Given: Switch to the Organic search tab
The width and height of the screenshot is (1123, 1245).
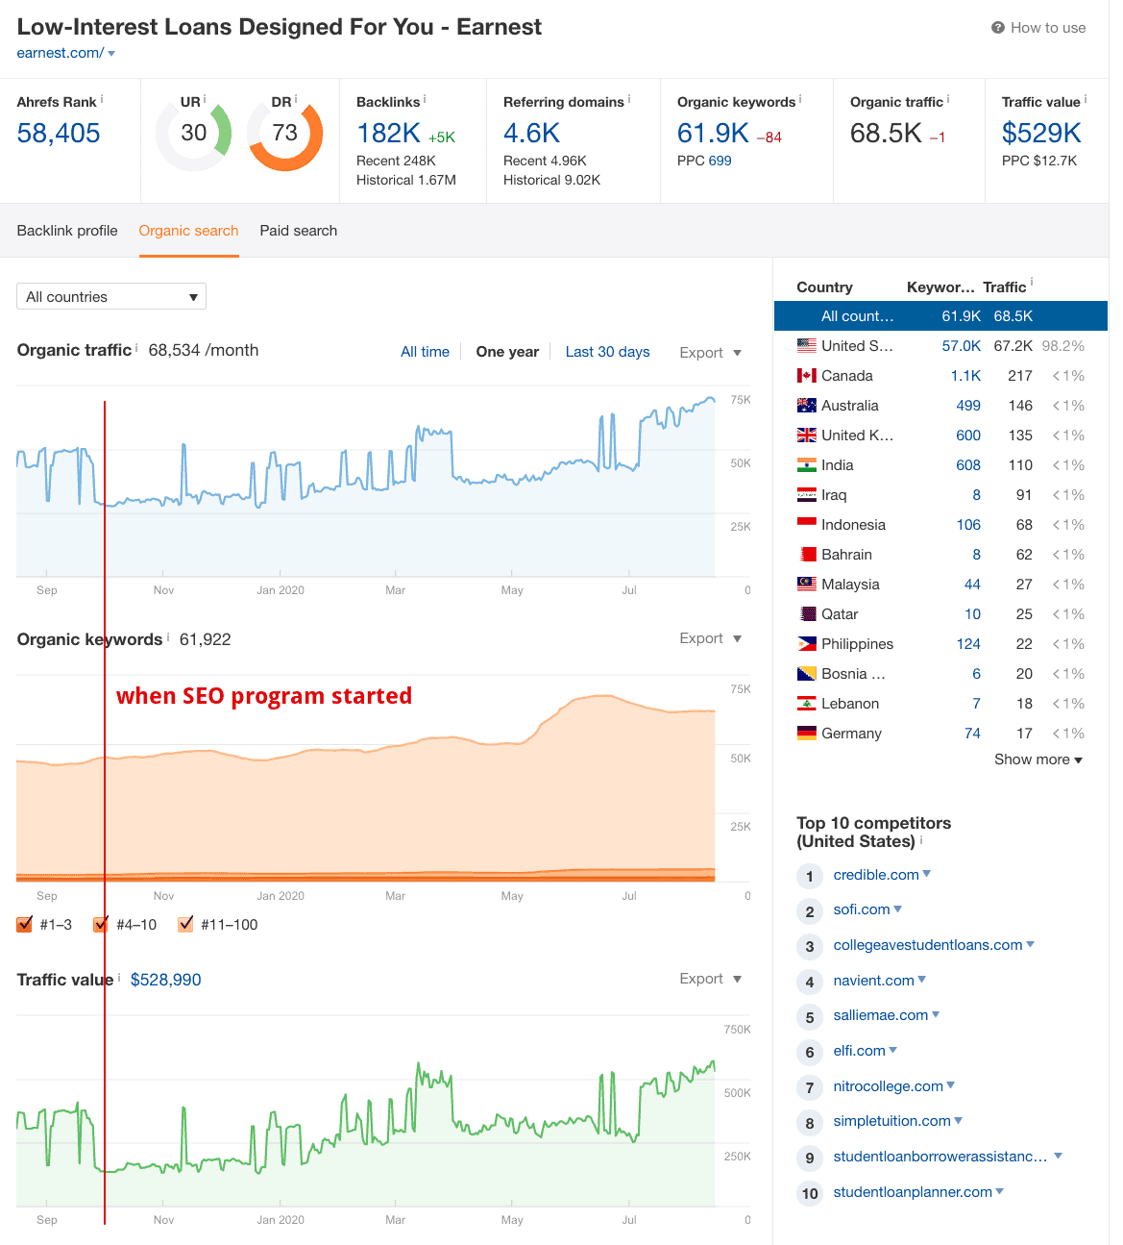Looking at the screenshot, I should tap(188, 231).
